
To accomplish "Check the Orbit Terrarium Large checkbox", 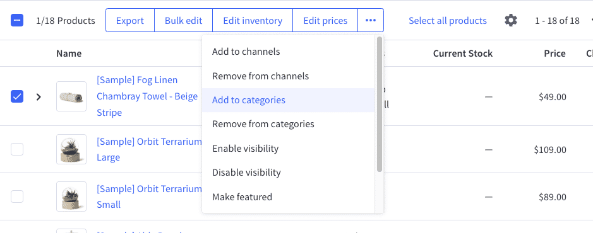I will coord(17,149).
